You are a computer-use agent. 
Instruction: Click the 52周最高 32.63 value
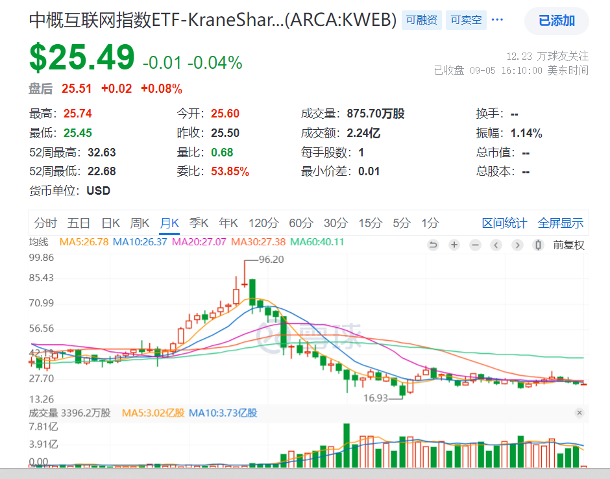pyautogui.click(x=101, y=153)
